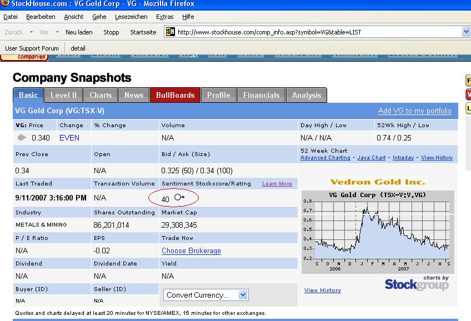Open the Back button history dropdown arrow
471x321 pixels.
coord(31,32)
